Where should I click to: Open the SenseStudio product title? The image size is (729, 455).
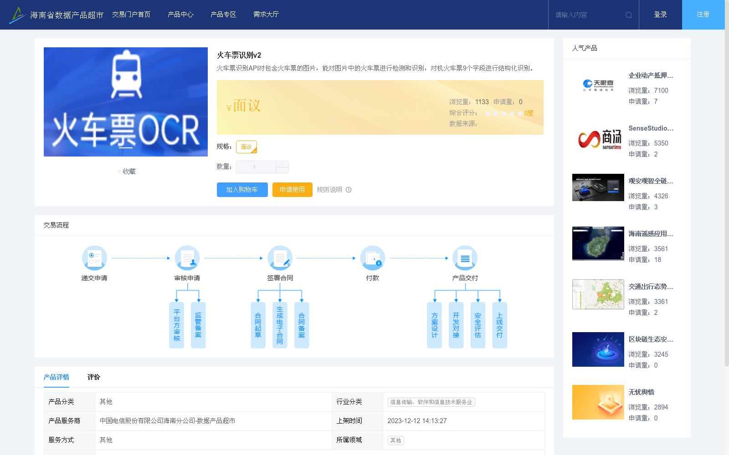click(x=651, y=128)
